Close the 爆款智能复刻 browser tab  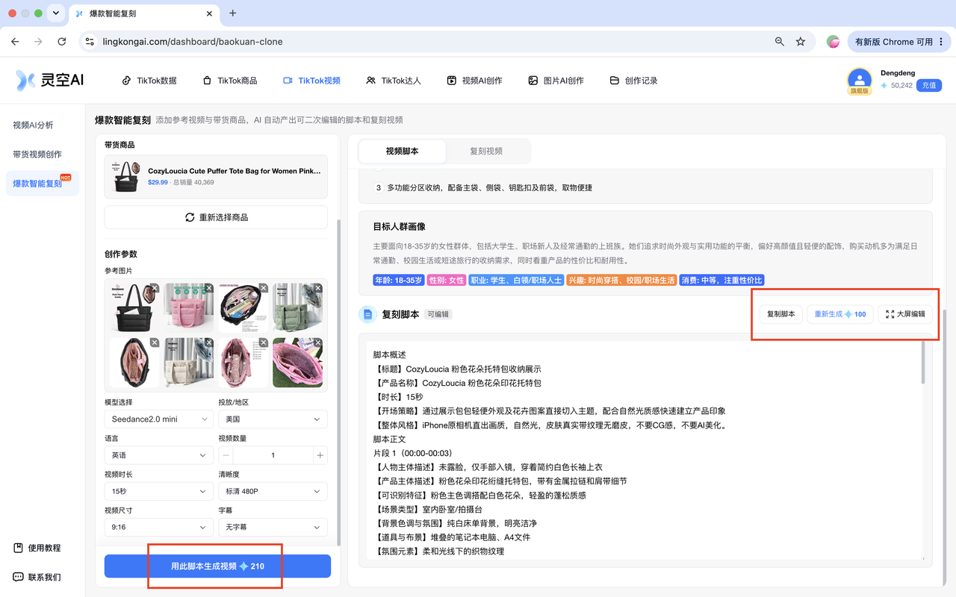pyautogui.click(x=210, y=13)
